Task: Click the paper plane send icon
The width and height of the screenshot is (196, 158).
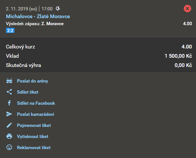Action: click(x=9, y=114)
